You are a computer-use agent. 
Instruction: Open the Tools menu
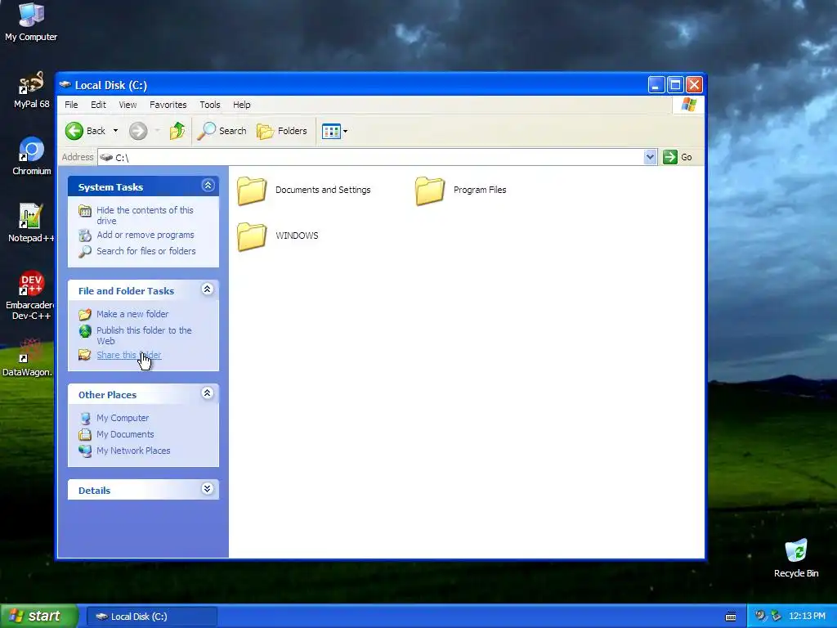point(210,105)
